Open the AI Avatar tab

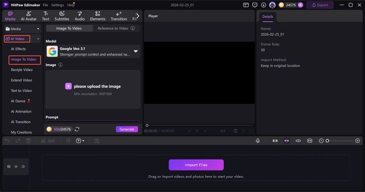tap(29, 16)
